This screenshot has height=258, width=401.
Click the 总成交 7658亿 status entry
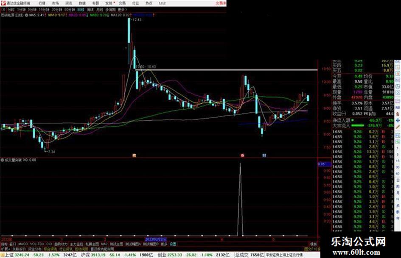(x=250, y=255)
